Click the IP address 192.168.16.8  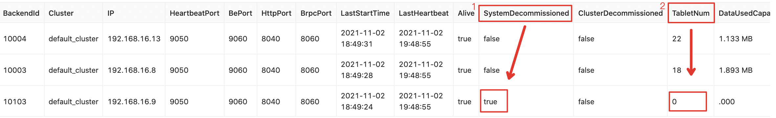pyautogui.click(x=132, y=70)
